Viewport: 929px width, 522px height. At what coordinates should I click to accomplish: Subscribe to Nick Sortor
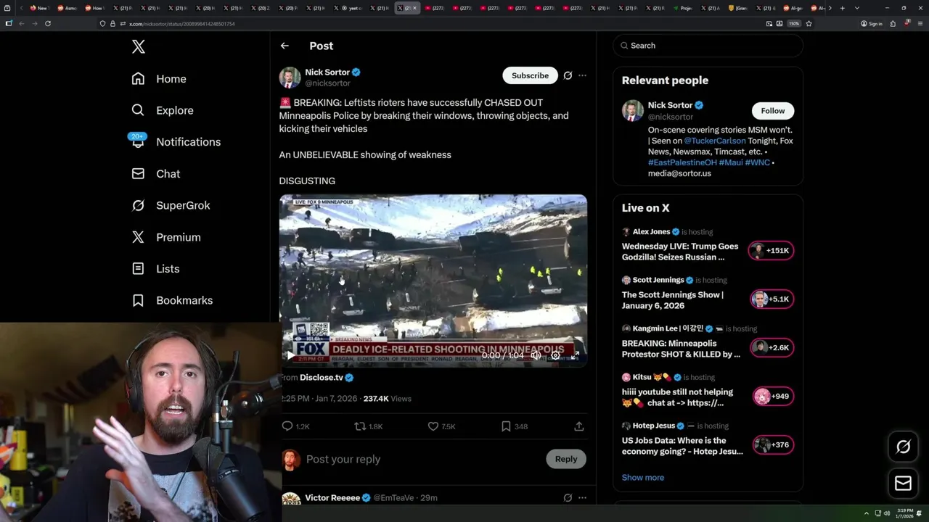(x=530, y=75)
